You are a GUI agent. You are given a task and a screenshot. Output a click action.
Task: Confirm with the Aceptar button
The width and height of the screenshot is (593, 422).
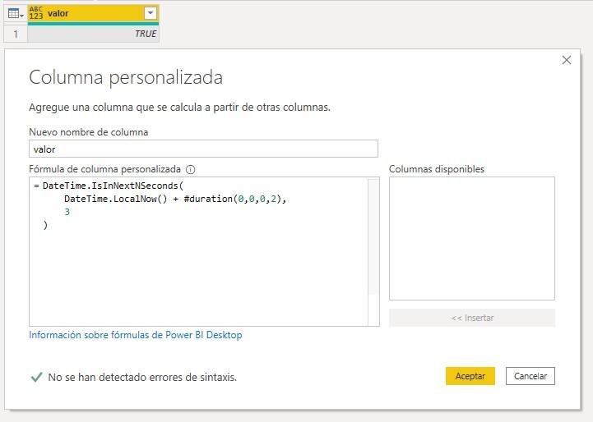coord(470,376)
